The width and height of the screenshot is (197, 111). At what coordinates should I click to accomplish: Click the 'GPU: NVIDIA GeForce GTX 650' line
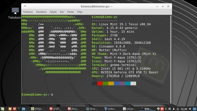[125, 72]
